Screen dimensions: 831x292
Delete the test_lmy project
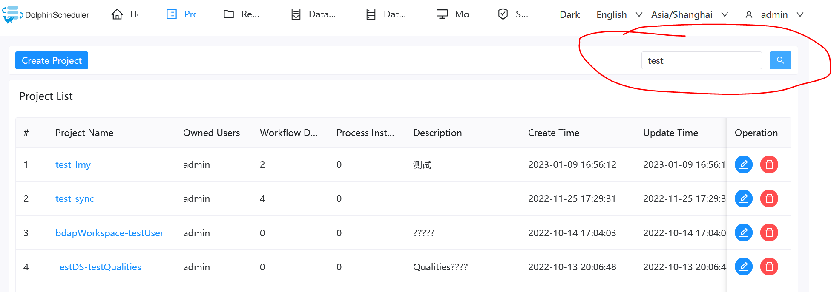[x=769, y=164]
